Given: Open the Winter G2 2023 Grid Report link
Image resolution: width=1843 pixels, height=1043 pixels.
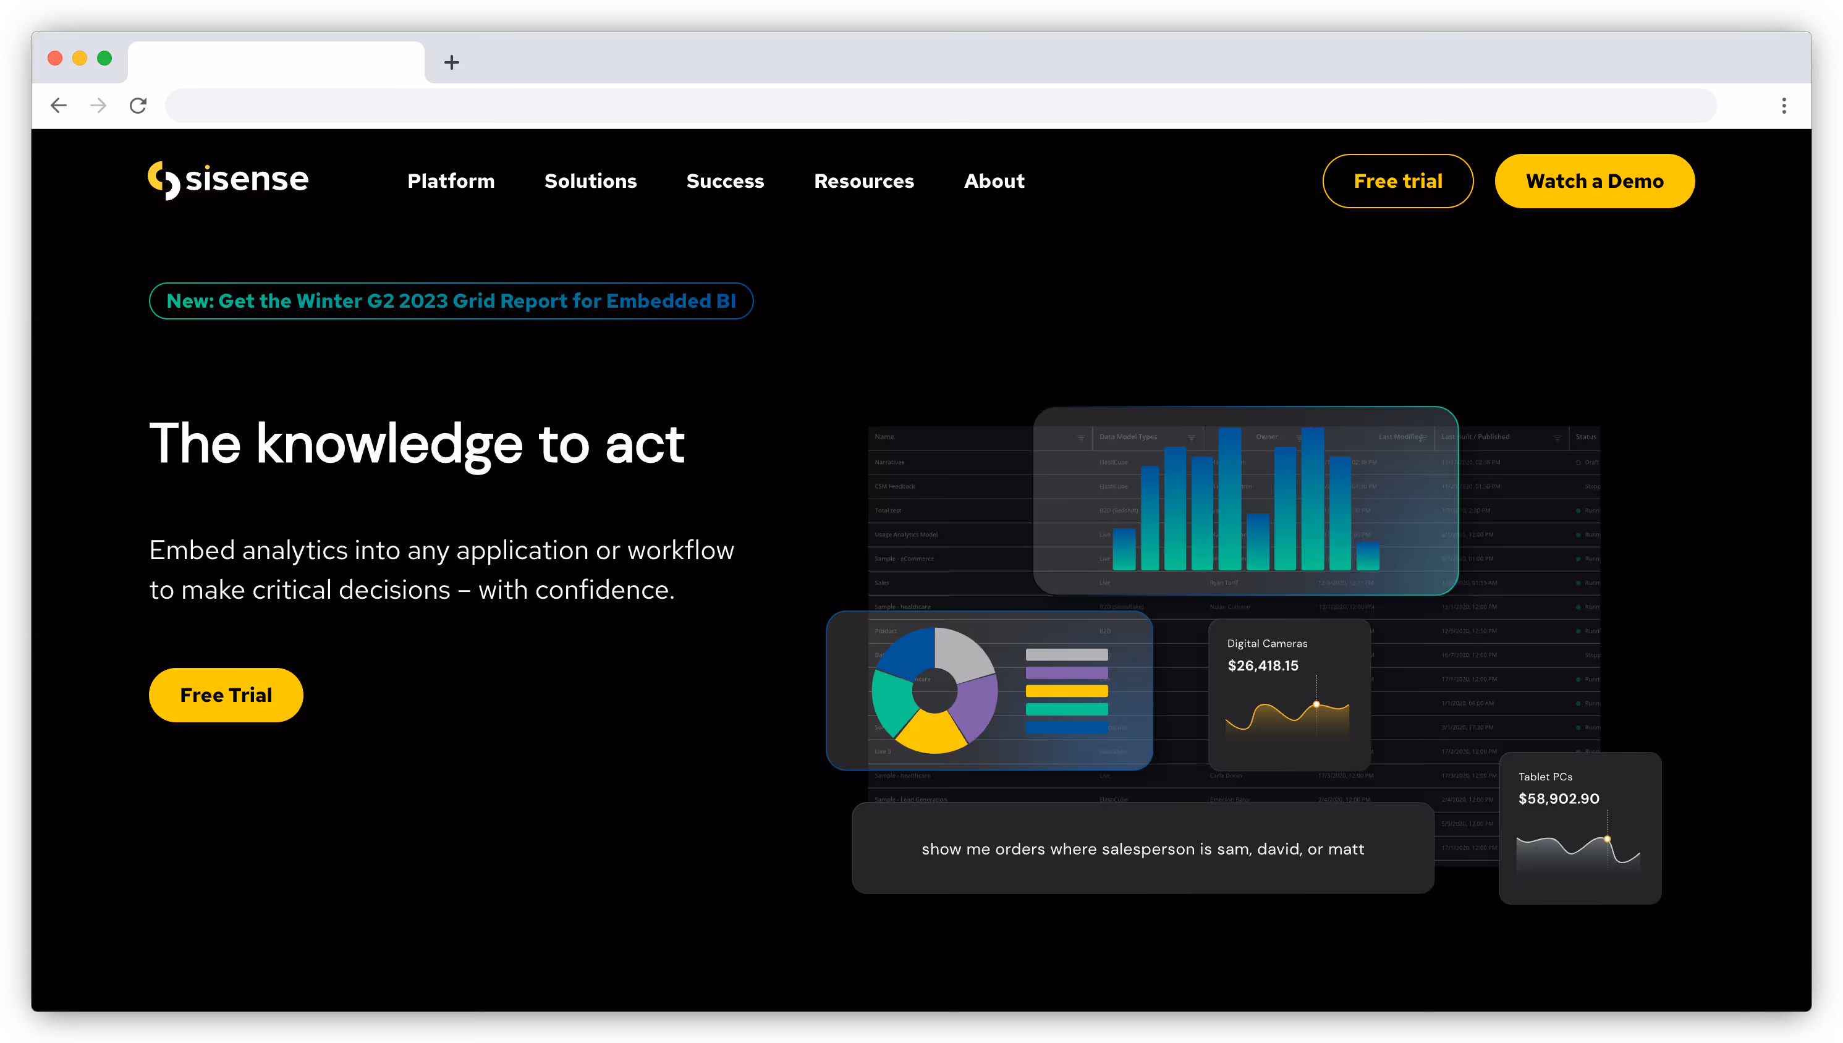Looking at the screenshot, I should click(x=451, y=301).
